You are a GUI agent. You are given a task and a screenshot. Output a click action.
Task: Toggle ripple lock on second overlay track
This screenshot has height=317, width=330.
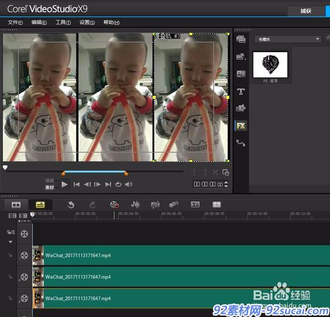click(x=11, y=277)
